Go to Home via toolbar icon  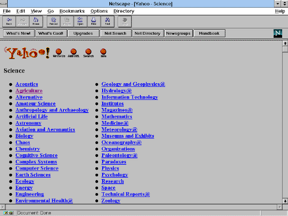[36, 22]
